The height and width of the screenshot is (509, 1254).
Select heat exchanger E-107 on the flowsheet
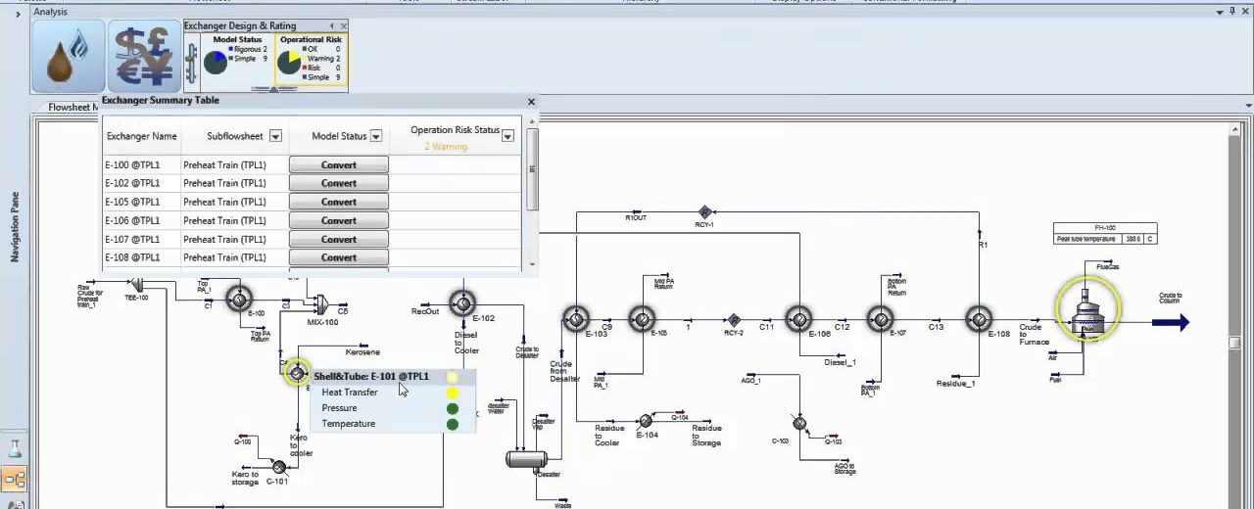click(880, 319)
